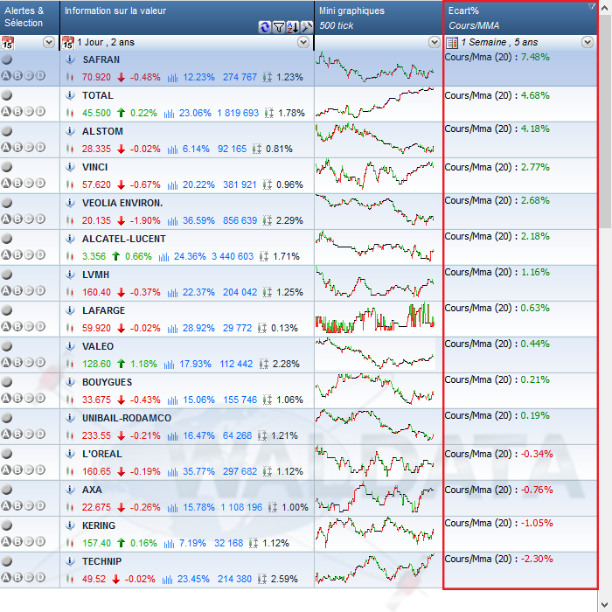
Task: Click the calendar icon under Alertes & Sélection
Action: (7, 42)
